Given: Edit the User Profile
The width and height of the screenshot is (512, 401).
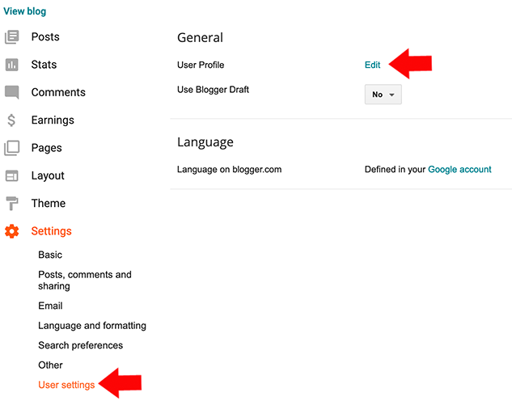Looking at the screenshot, I should (372, 65).
